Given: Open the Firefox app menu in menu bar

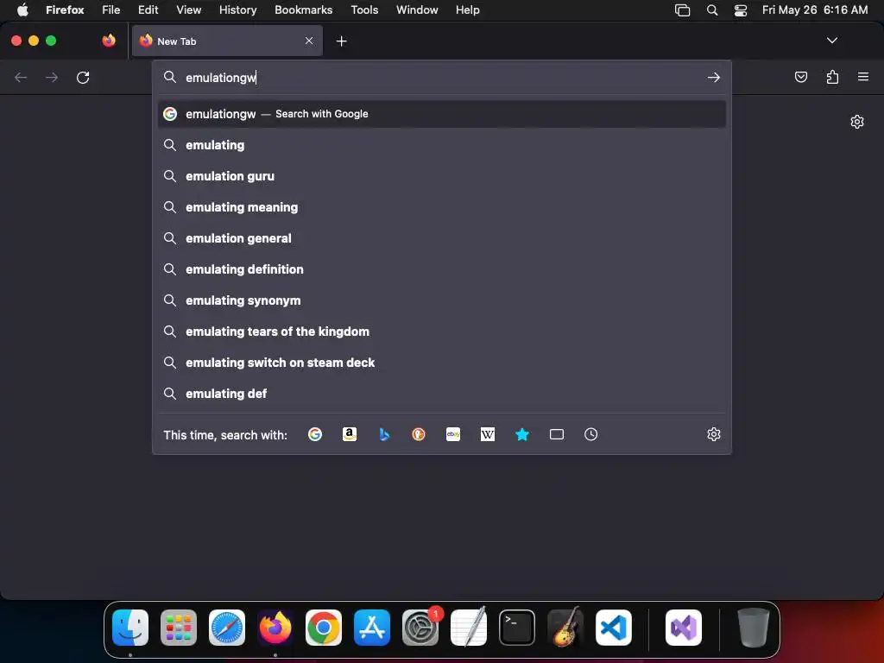Looking at the screenshot, I should [x=65, y=9].
